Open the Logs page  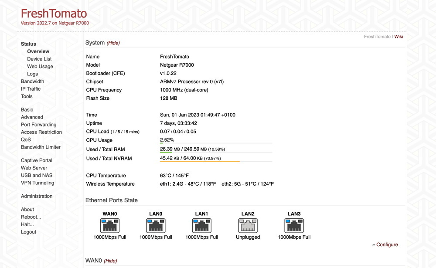click(x=33, y=74)
